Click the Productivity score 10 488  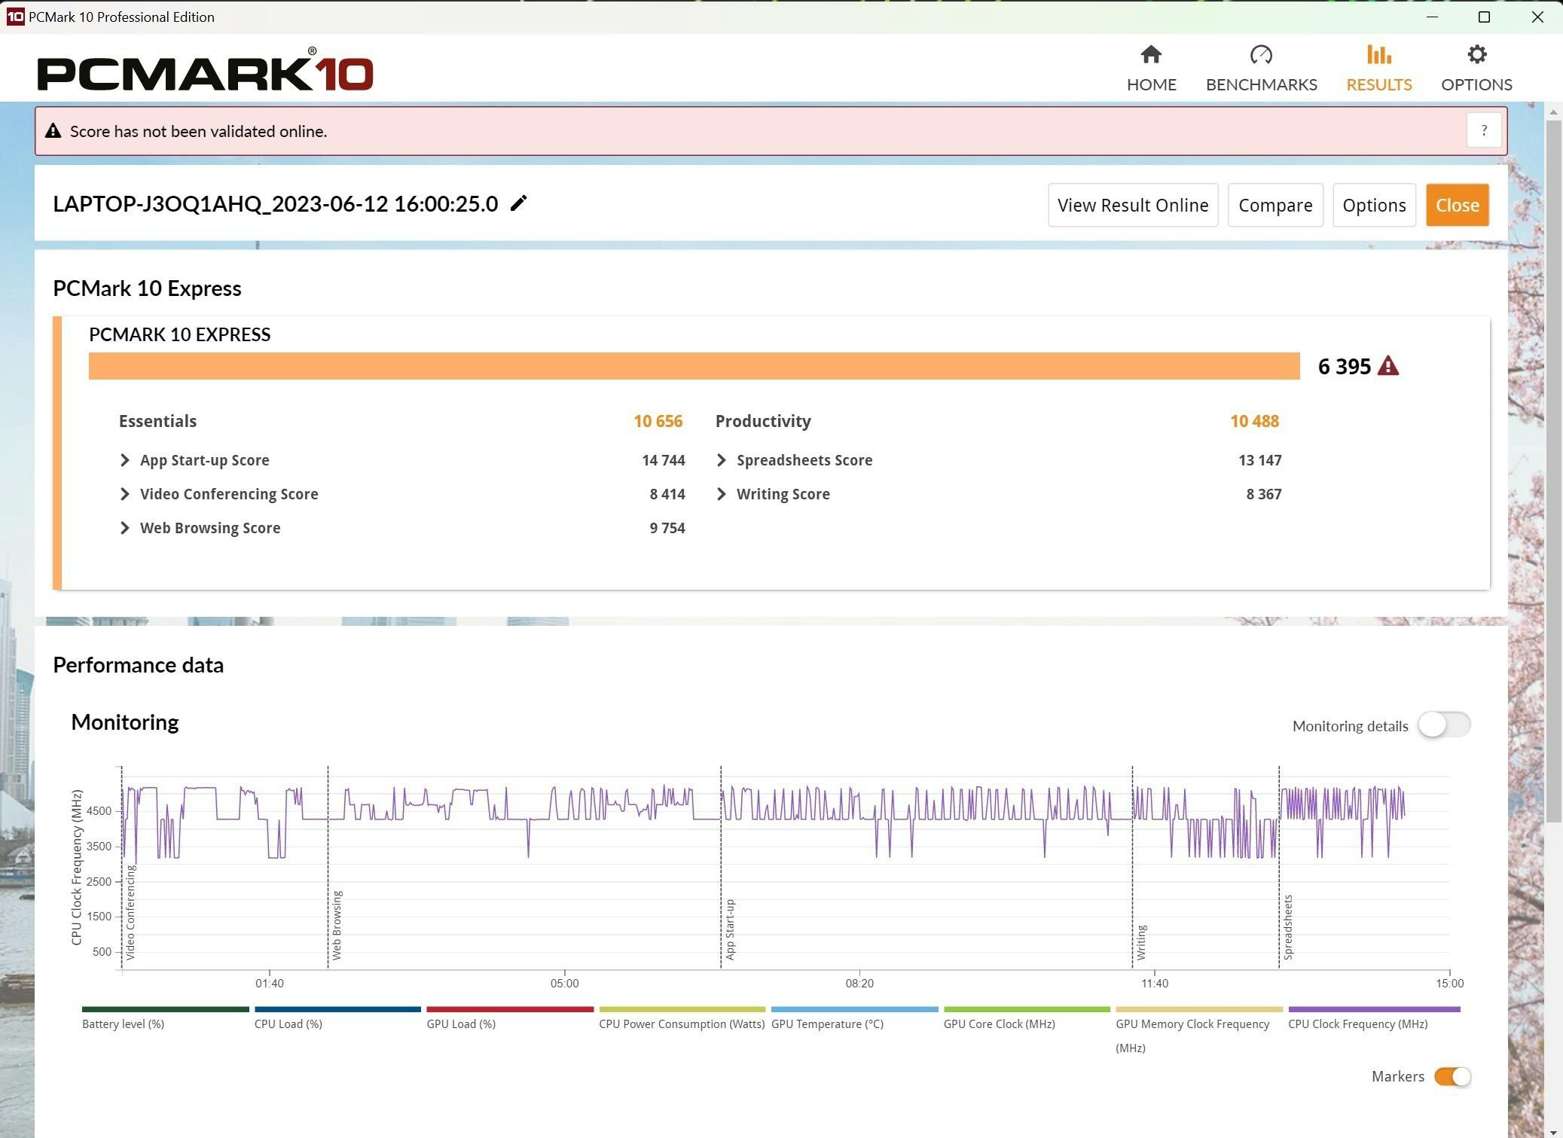(1254, 421)
